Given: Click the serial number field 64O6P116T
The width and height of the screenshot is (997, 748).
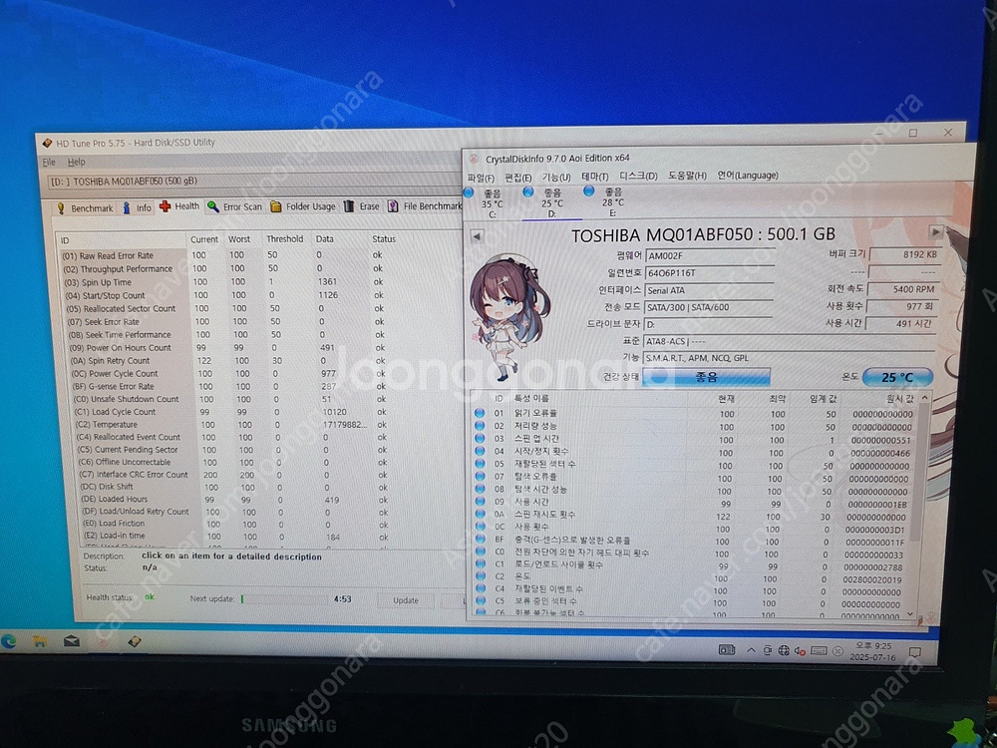Looking at the screenshot, I should [710, 273].
